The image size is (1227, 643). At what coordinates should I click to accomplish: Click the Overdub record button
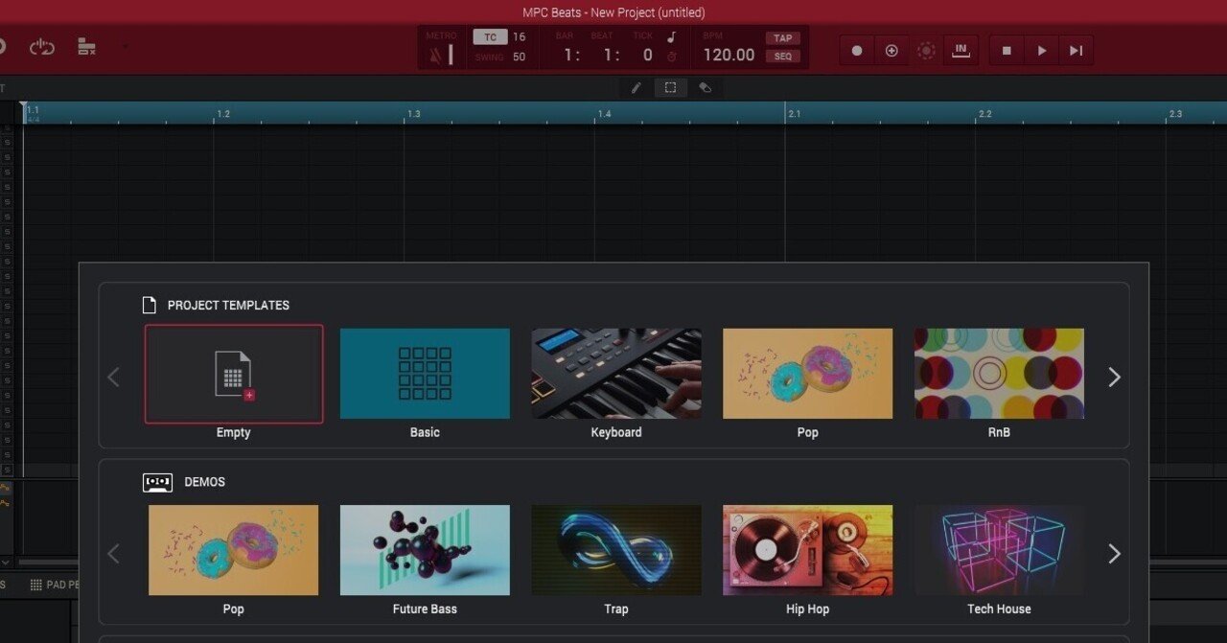(x=891, y=51)
